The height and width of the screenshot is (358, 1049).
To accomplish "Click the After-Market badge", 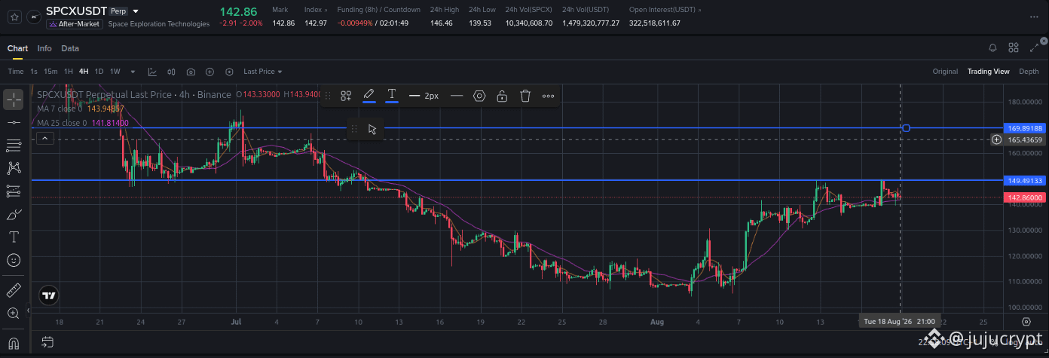I will [74, 24].
